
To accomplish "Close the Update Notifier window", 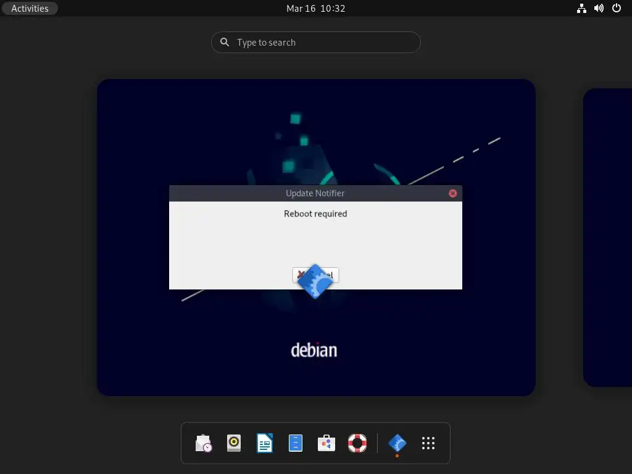I will tap(452, 193).
